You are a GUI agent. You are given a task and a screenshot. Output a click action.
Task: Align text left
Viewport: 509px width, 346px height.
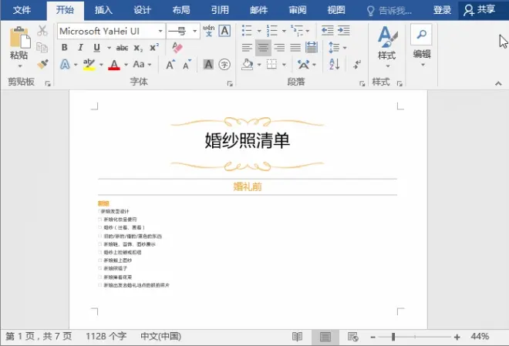247,48
